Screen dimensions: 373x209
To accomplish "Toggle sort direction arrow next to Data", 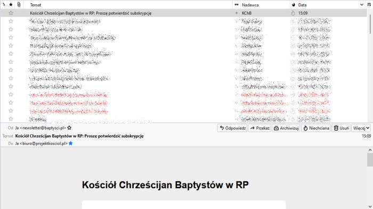I will tap(362, 5).
